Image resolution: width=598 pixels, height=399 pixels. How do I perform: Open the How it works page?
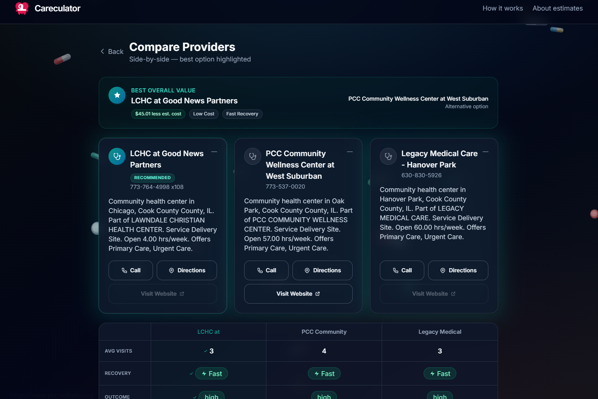[503, 8]
